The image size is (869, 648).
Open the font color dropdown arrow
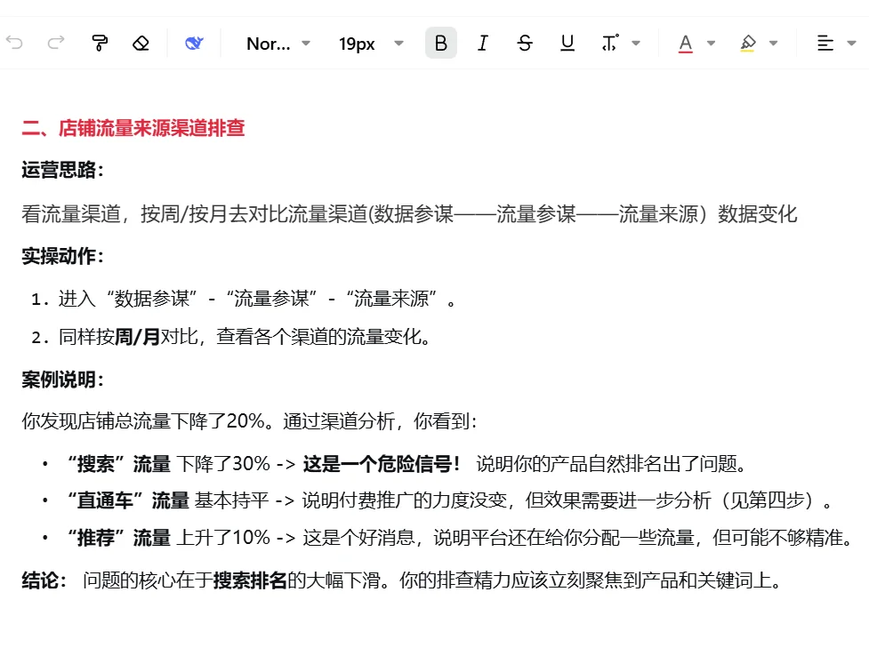point(711,43)
